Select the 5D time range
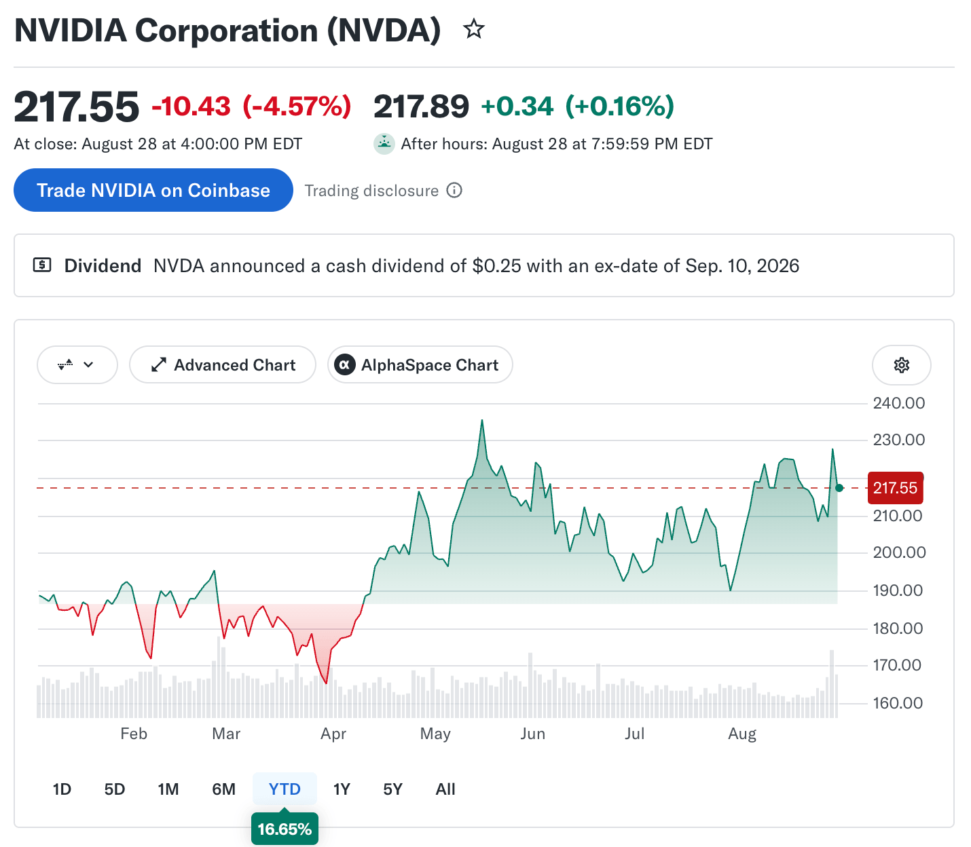971x847 pixels. tap(115, 789)
